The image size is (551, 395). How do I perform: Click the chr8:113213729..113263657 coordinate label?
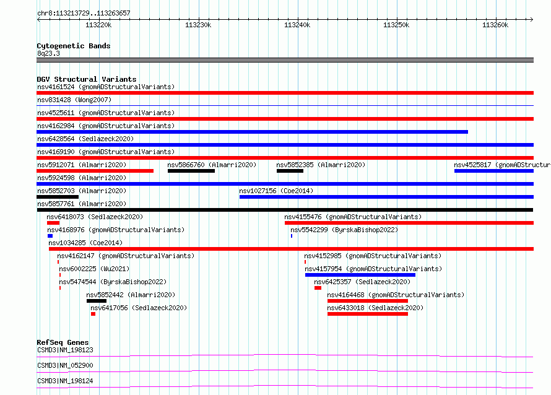pyautogui.click(x=84, y=14)
